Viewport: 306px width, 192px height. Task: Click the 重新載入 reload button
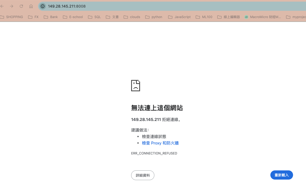click(x=281, y=175)
